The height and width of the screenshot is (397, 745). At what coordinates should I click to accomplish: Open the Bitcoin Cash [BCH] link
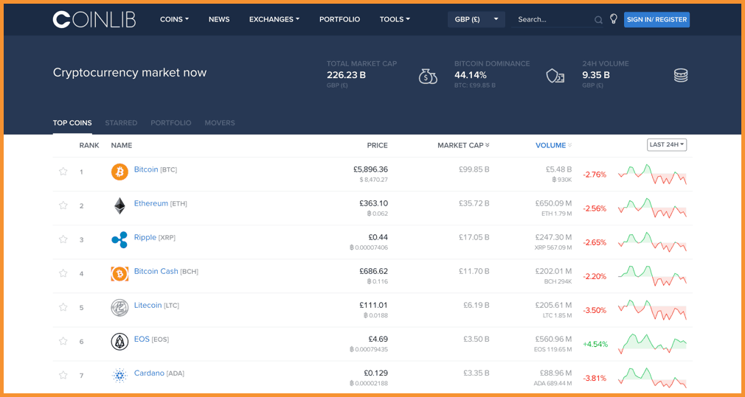pyautogui.click(x=166, y=271)
